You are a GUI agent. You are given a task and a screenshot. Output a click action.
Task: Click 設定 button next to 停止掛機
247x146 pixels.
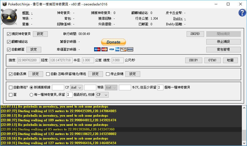coord(133,74)
